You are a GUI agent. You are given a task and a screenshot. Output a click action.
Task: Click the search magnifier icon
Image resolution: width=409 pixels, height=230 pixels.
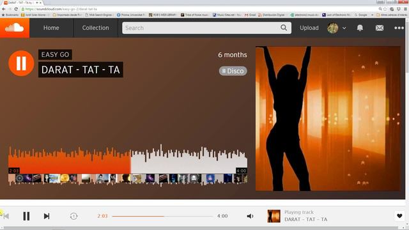284,27
